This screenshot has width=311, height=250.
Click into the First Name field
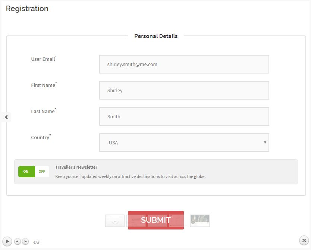pos(184,90)
